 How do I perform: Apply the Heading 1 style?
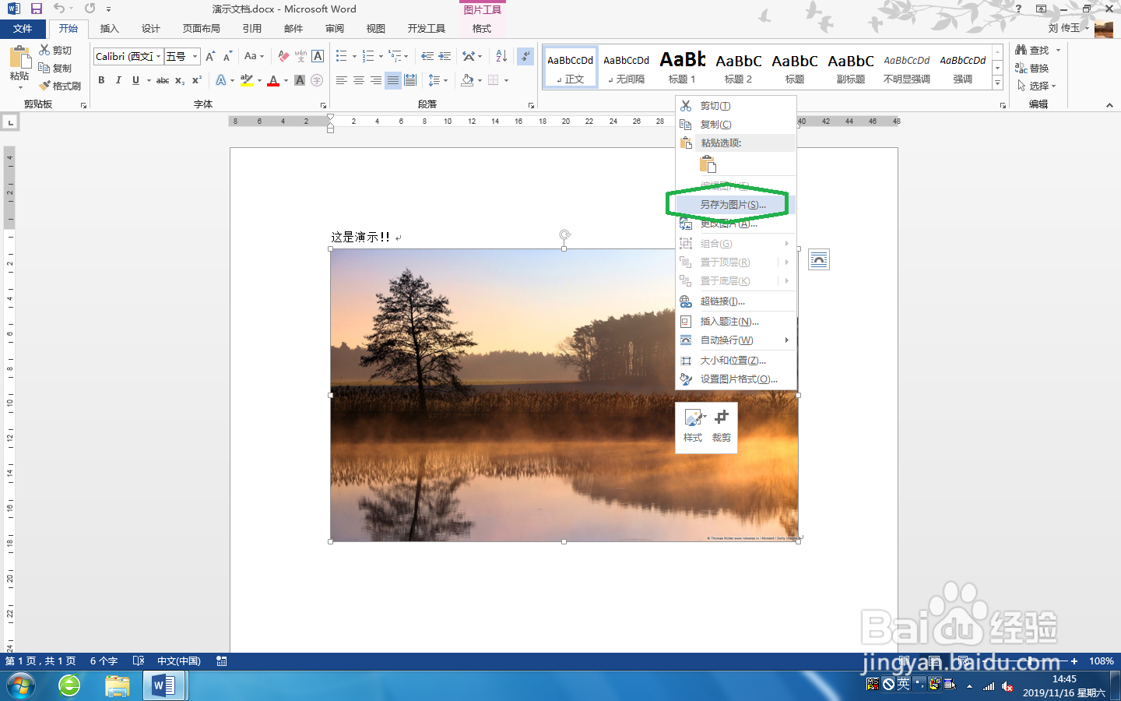(682, 67)
